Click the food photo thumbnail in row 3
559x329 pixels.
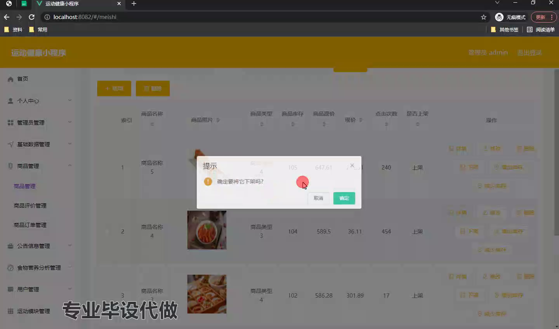(207, 294)
